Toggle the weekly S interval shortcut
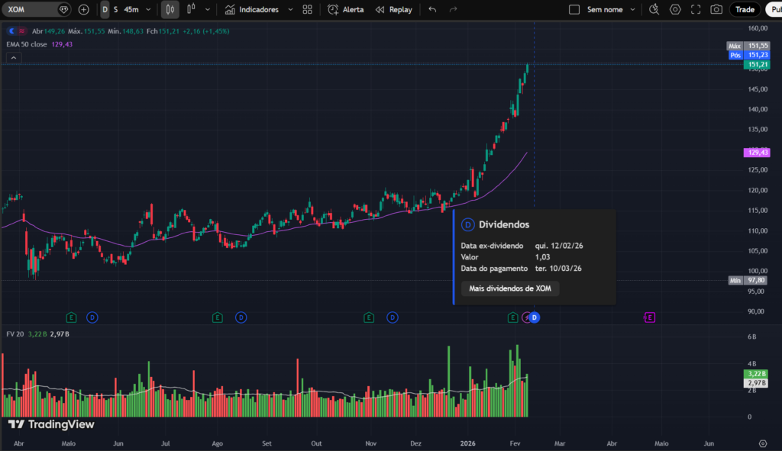The height and width of the screenshot is (451, 782). 115,9
